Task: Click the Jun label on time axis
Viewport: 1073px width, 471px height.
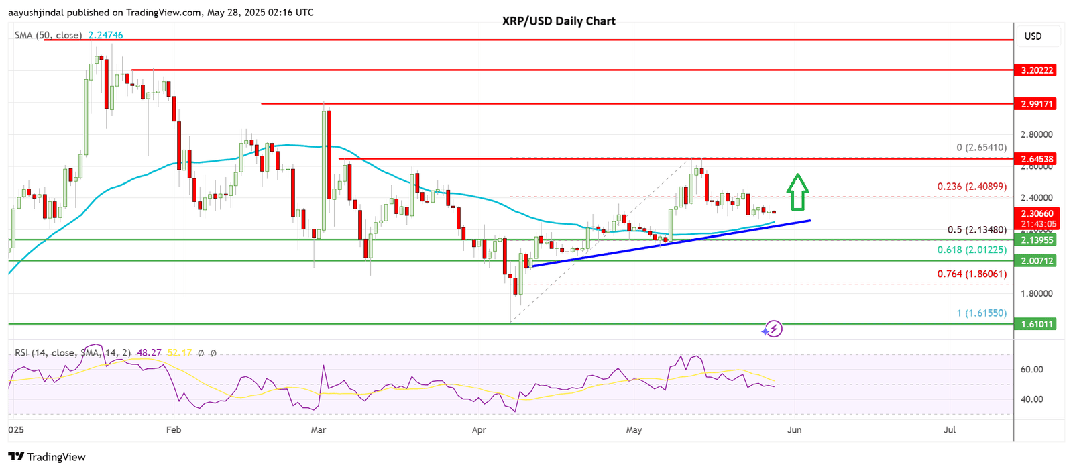Action: click(x=794, y=430)
